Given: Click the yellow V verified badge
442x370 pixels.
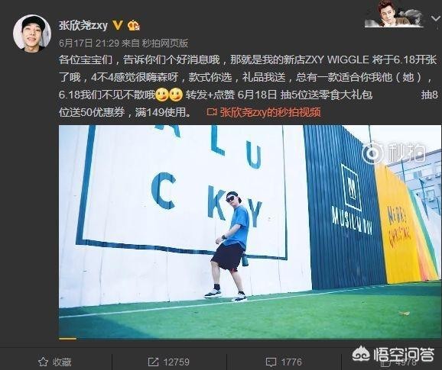Looking at the screenshot, I should pyautogui.click(x=118, y=25).
